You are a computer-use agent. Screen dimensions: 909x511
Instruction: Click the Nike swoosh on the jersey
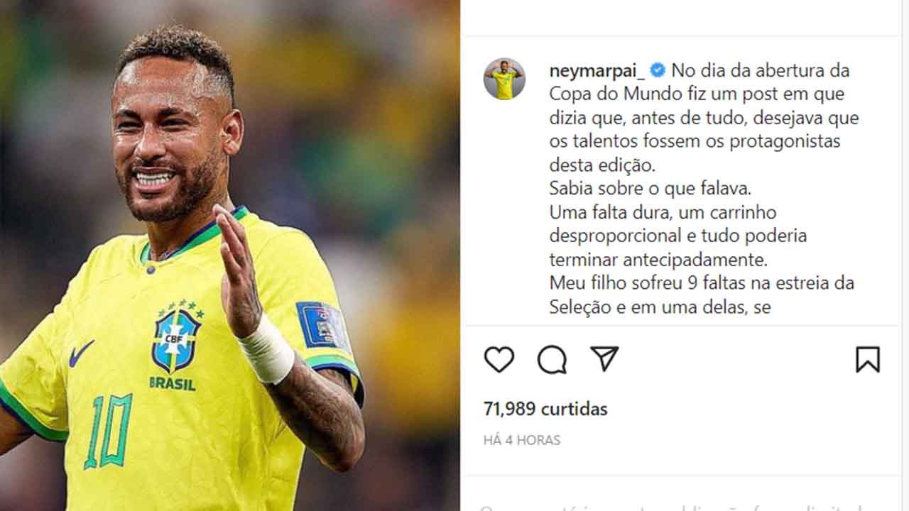click(x=81, y=353)
